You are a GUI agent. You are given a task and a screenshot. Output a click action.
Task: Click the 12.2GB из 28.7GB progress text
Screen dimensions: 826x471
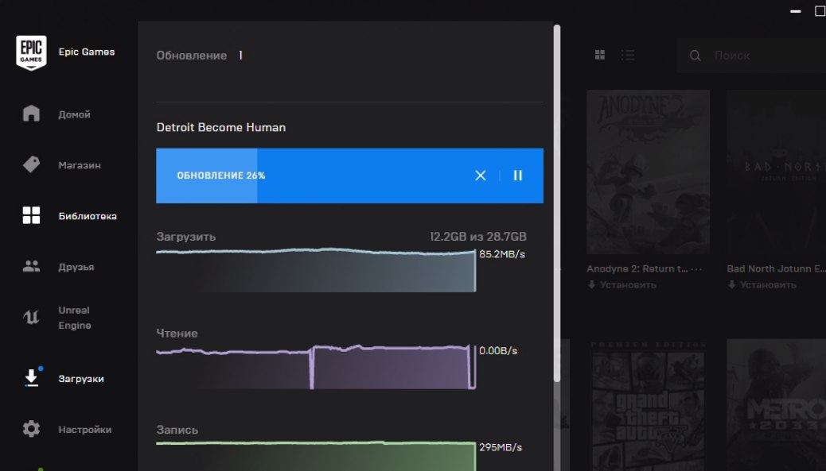(478, 237)
